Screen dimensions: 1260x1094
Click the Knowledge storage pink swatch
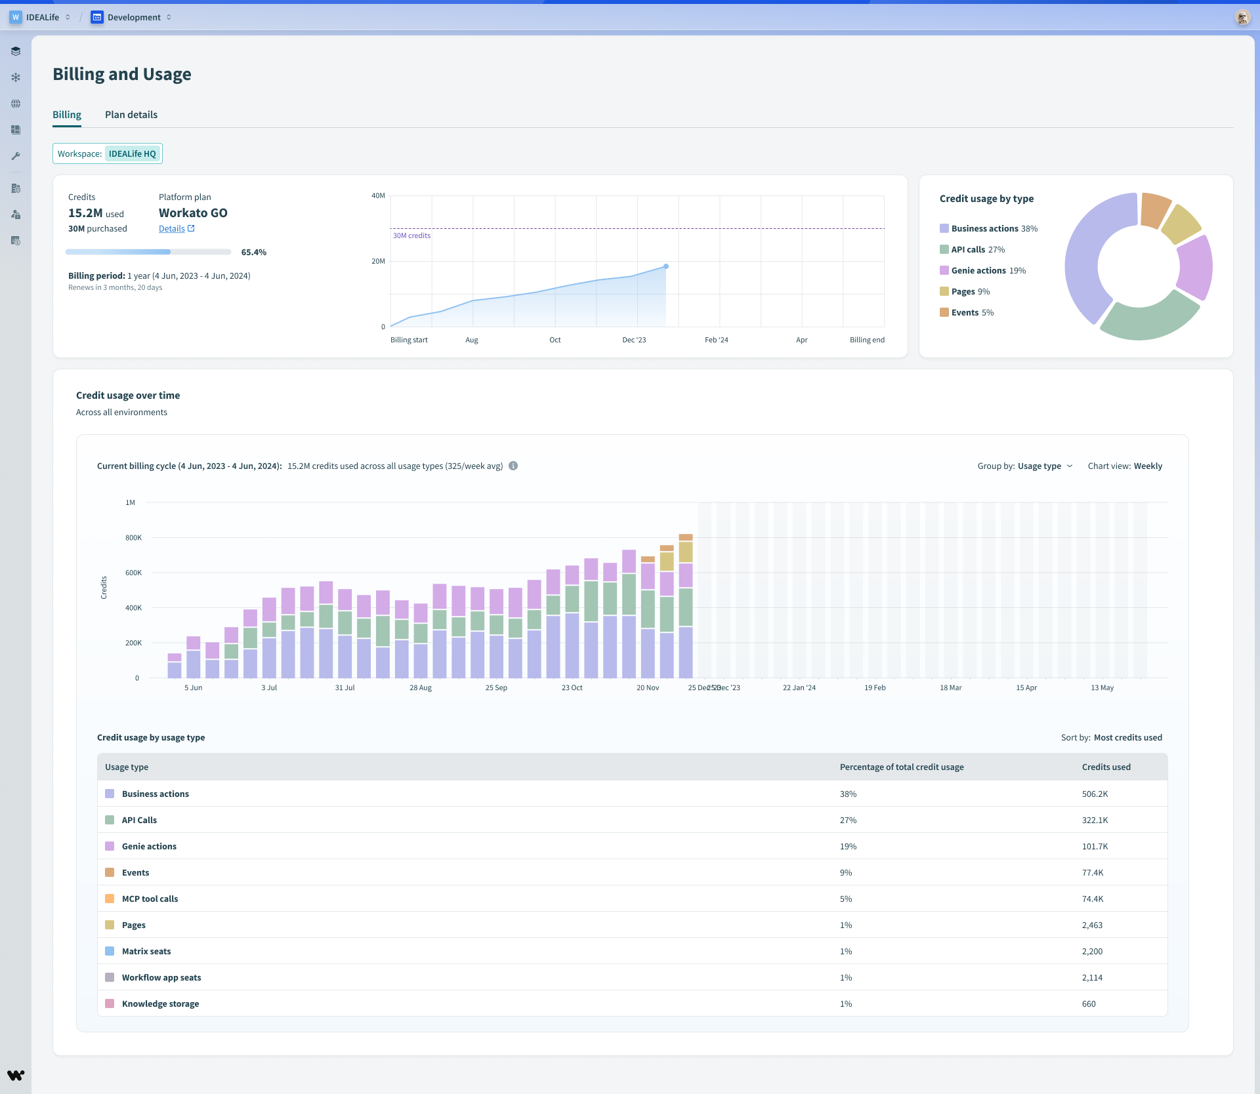110,1003
